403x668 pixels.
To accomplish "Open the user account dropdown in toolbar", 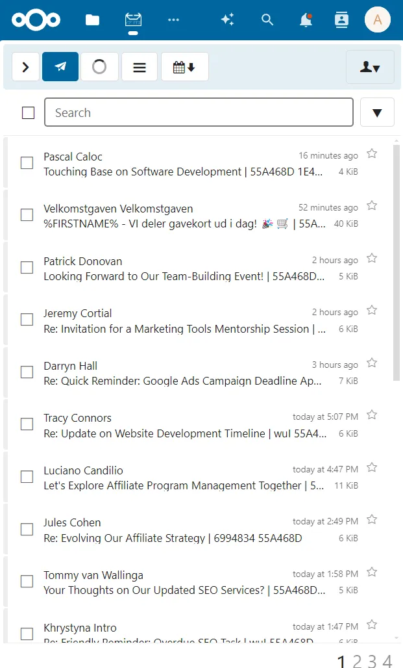I will pos(370,67).
